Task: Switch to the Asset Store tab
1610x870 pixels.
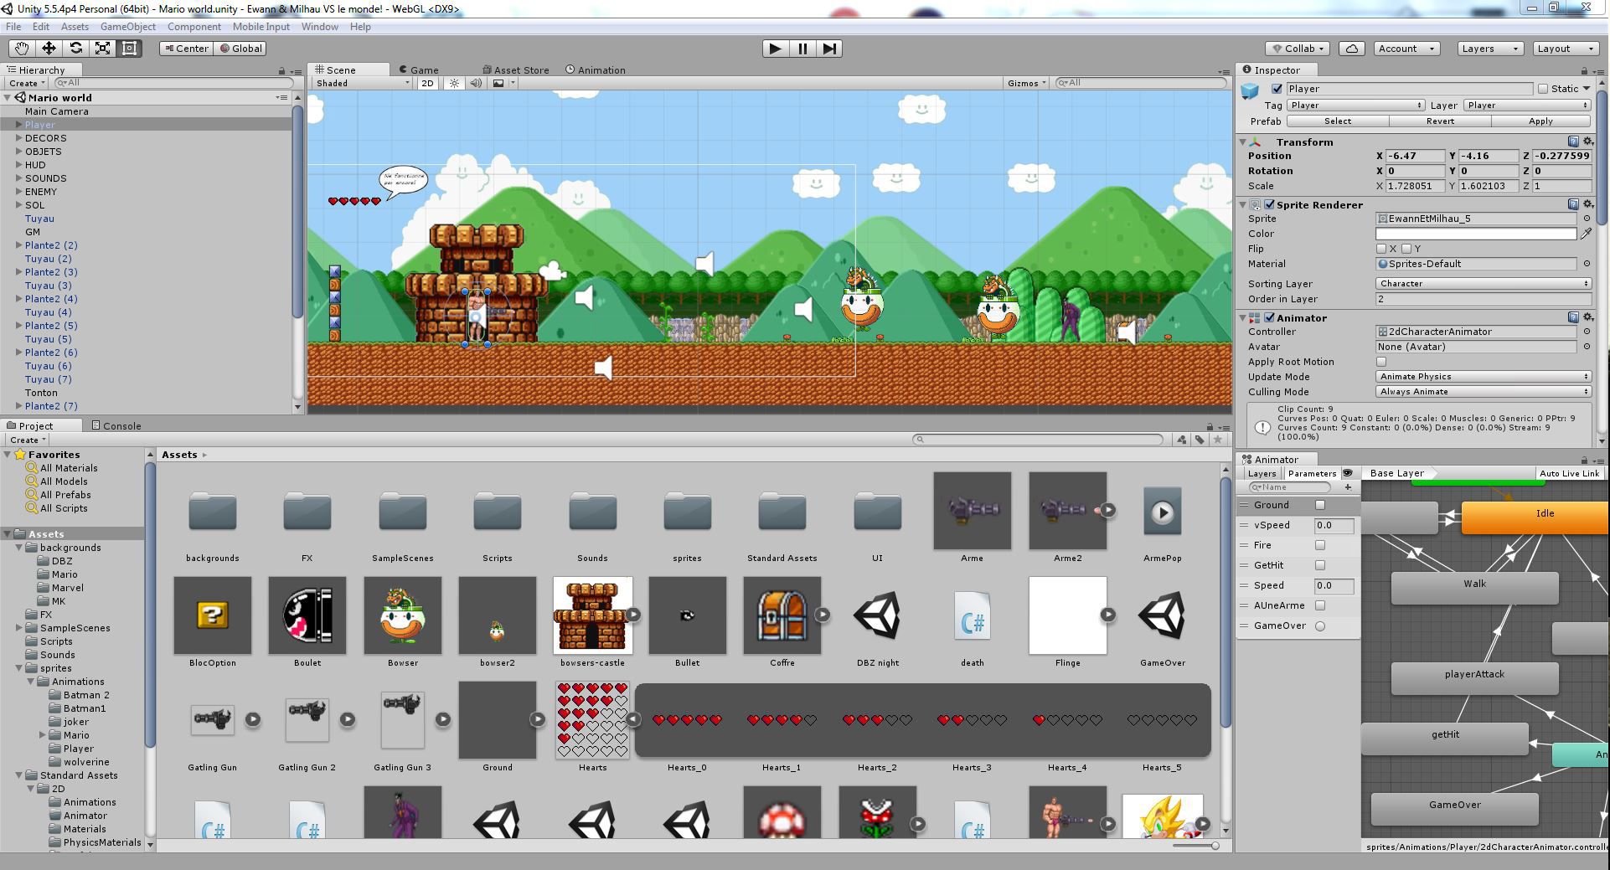Action: [516, 70]
